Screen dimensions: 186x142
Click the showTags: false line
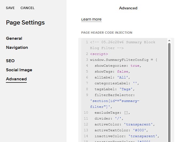coord(112,72)
